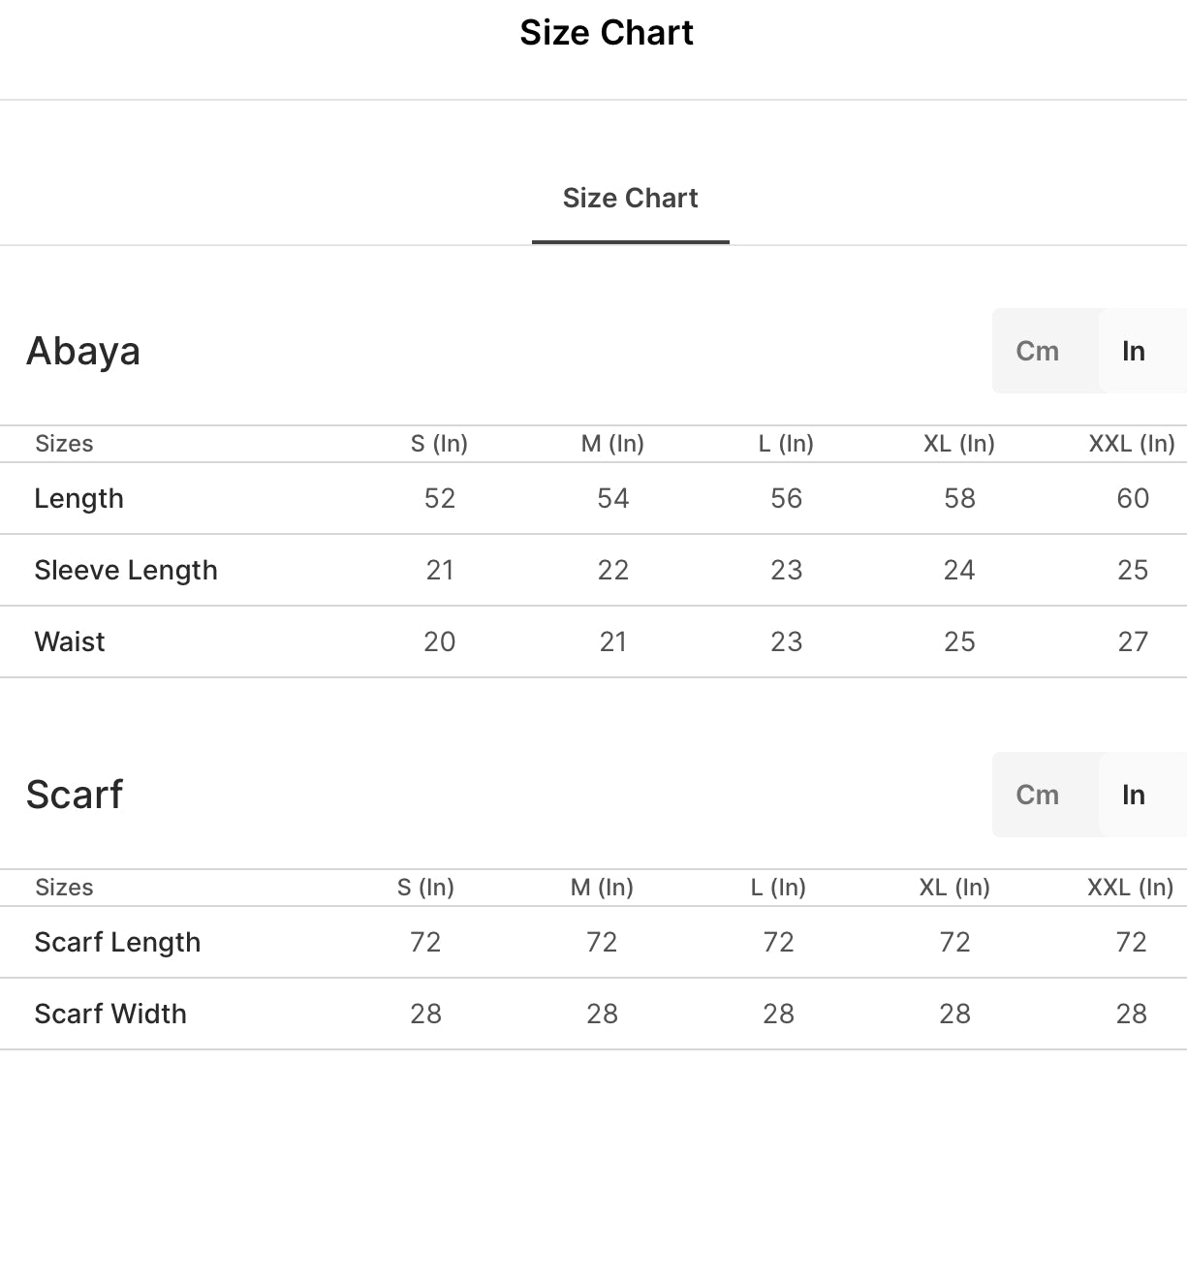Screen dimensions: 1187x1281
Task: Select the Scarf Width row label
Action: (x=110, y=1014)
